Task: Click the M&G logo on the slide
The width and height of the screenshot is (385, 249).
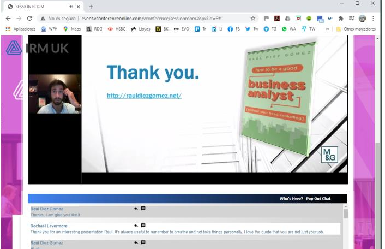Action: [x=329, y=155]
